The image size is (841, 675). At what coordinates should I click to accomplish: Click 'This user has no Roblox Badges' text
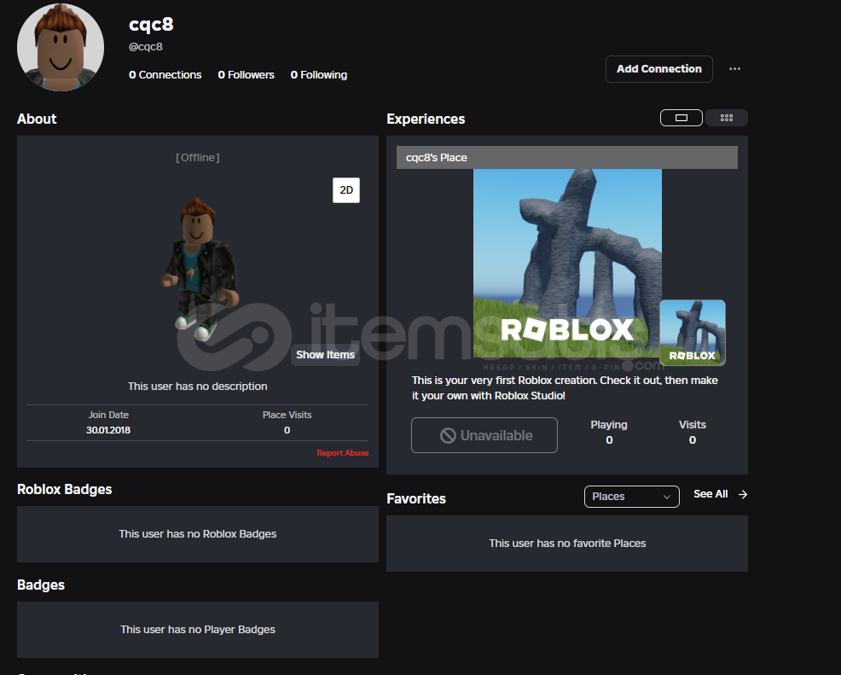(x=197, y=534)
